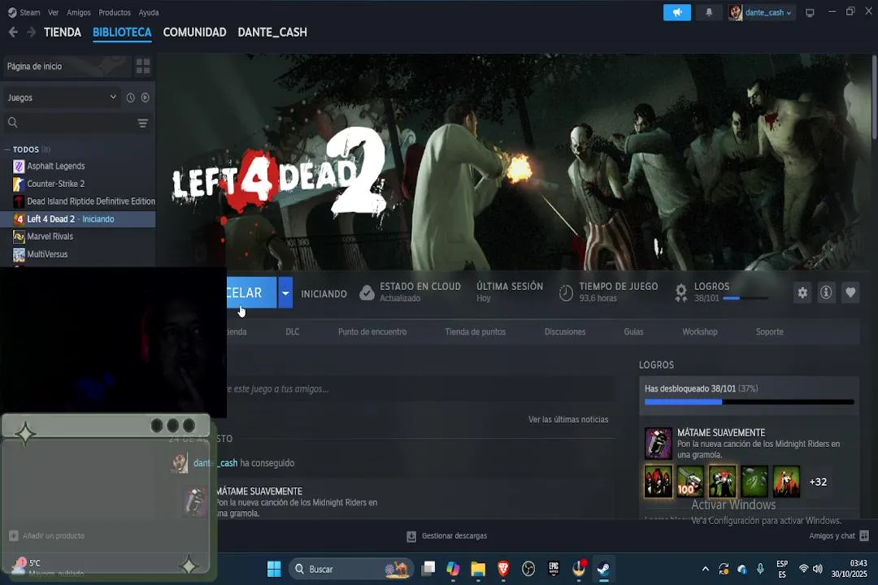Select Left 4 Dead 2 in the list
The width and height of the screenshot is (878, 585).
tap(78, 219)
